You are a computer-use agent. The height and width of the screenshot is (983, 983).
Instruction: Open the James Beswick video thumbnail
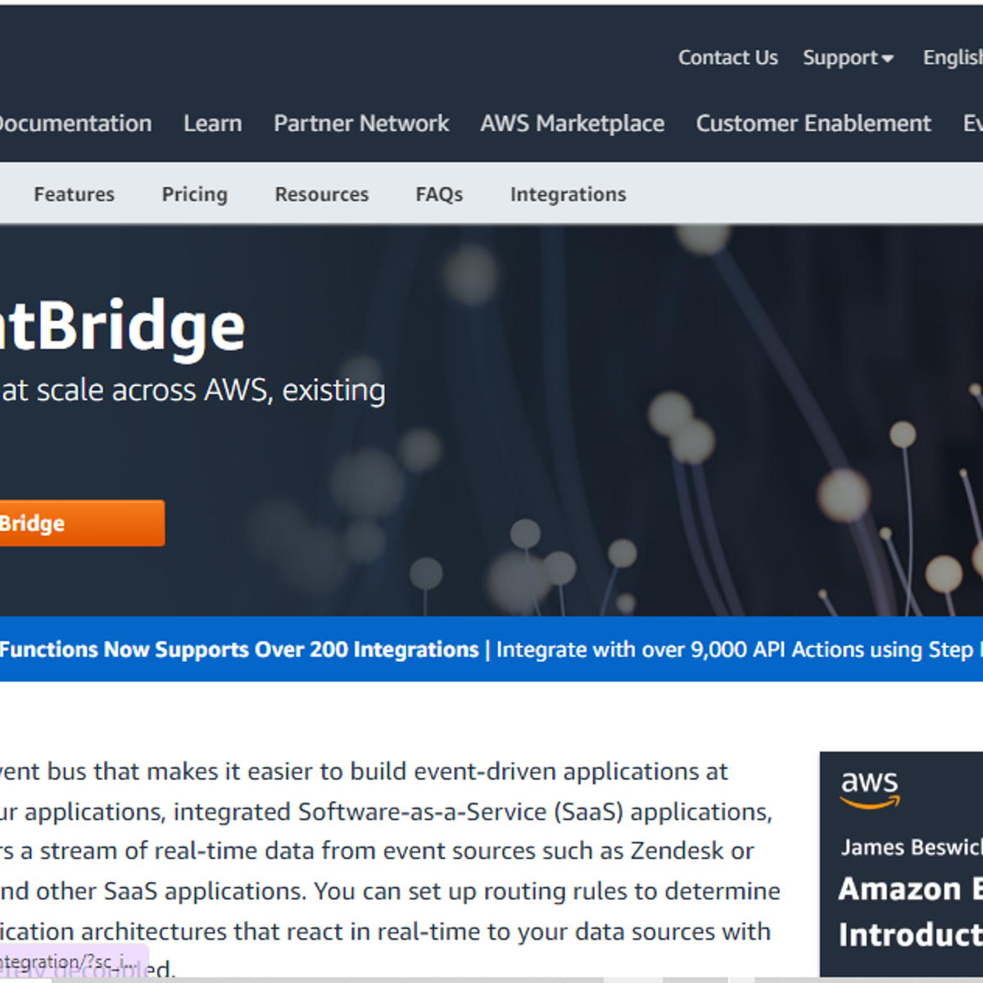pyautogui.click(x=901, y=863)
